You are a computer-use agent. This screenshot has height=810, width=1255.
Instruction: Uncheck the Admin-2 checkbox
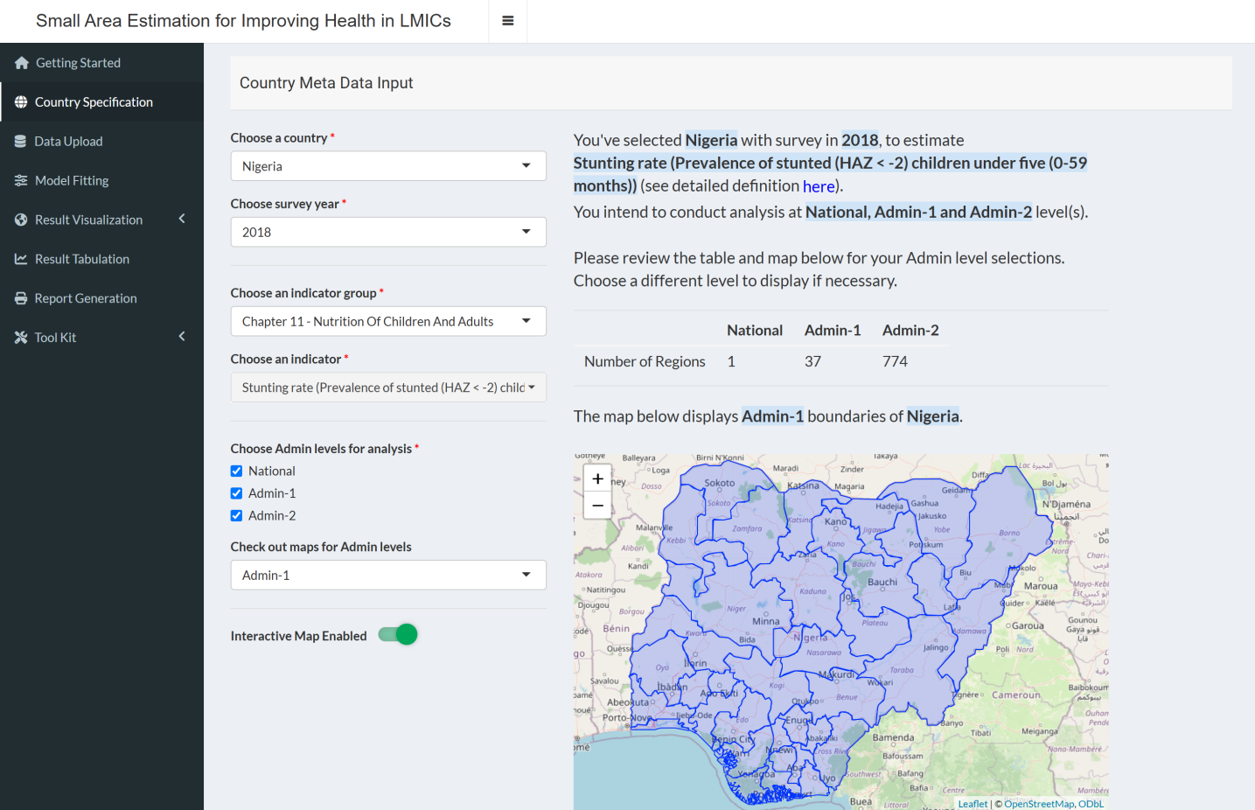[236, 516]
